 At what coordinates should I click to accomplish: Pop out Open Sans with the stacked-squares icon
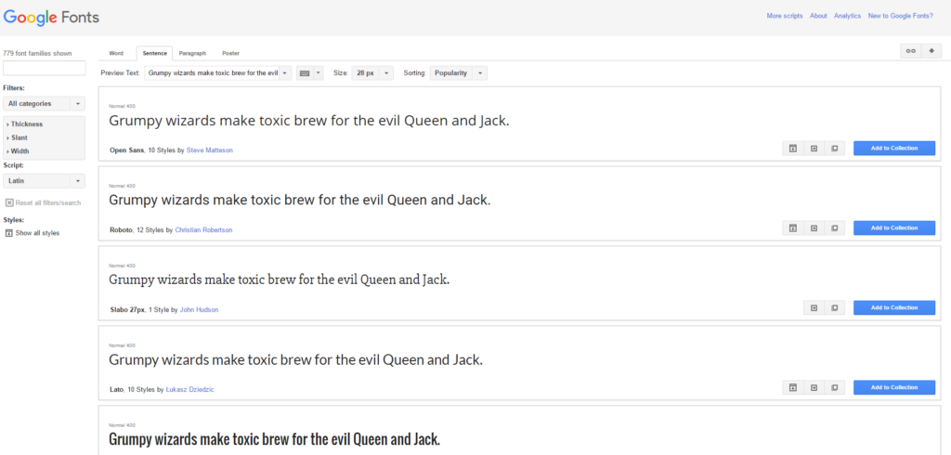(x=835, y=148)
